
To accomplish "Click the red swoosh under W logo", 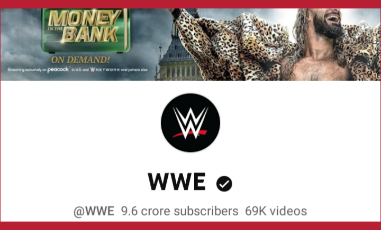I will click(x=189, y=133).
